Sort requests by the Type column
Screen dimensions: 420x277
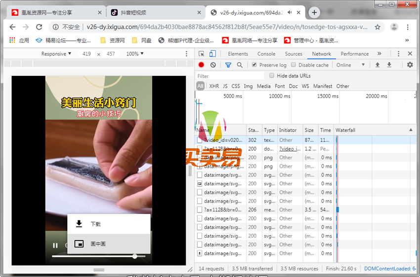point(270,130)
